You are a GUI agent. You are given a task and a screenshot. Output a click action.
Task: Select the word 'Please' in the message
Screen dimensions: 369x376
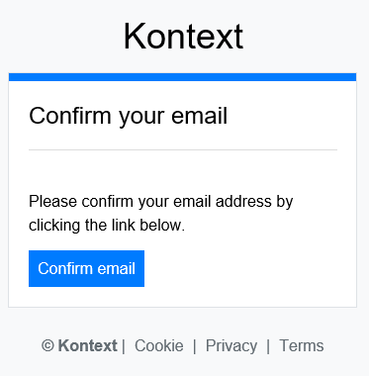pyautogui.click(x=53, y=201)
